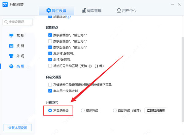Screen dimensions: 184x135
Task: Click the 常规 monitor icon in sidebar
Action: pyautogui.click(x=11, y=36)
